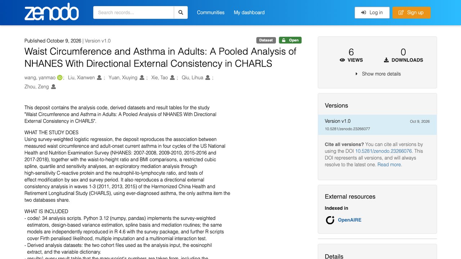Click person icon beside Liu, Xianwen

pos(99,77)
